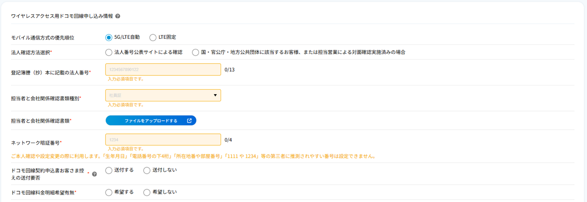The height and width of the screenshot is (202, 587).
Task: Click into the ネットワーク暗証番号 input field
Action: pos(163,139)
